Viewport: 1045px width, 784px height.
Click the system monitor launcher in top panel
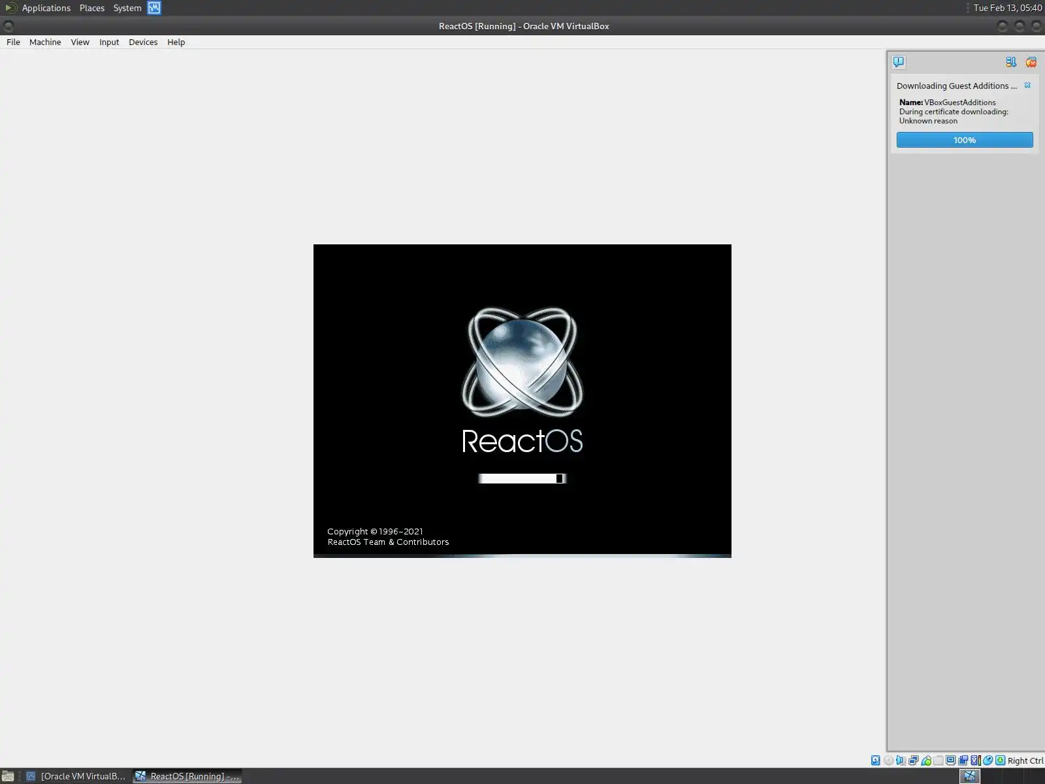(x=154, y=8)
